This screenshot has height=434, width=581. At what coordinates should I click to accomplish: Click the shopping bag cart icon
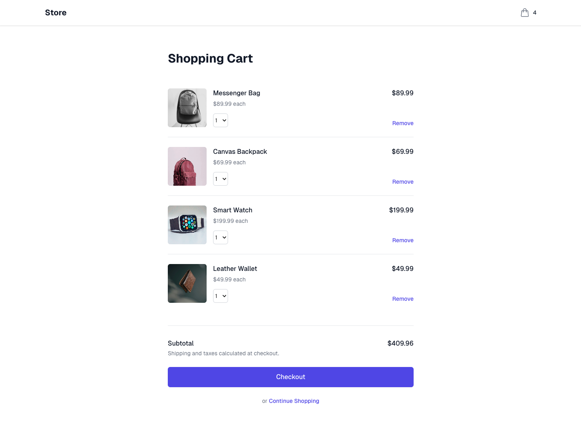(x=525, y=13)
